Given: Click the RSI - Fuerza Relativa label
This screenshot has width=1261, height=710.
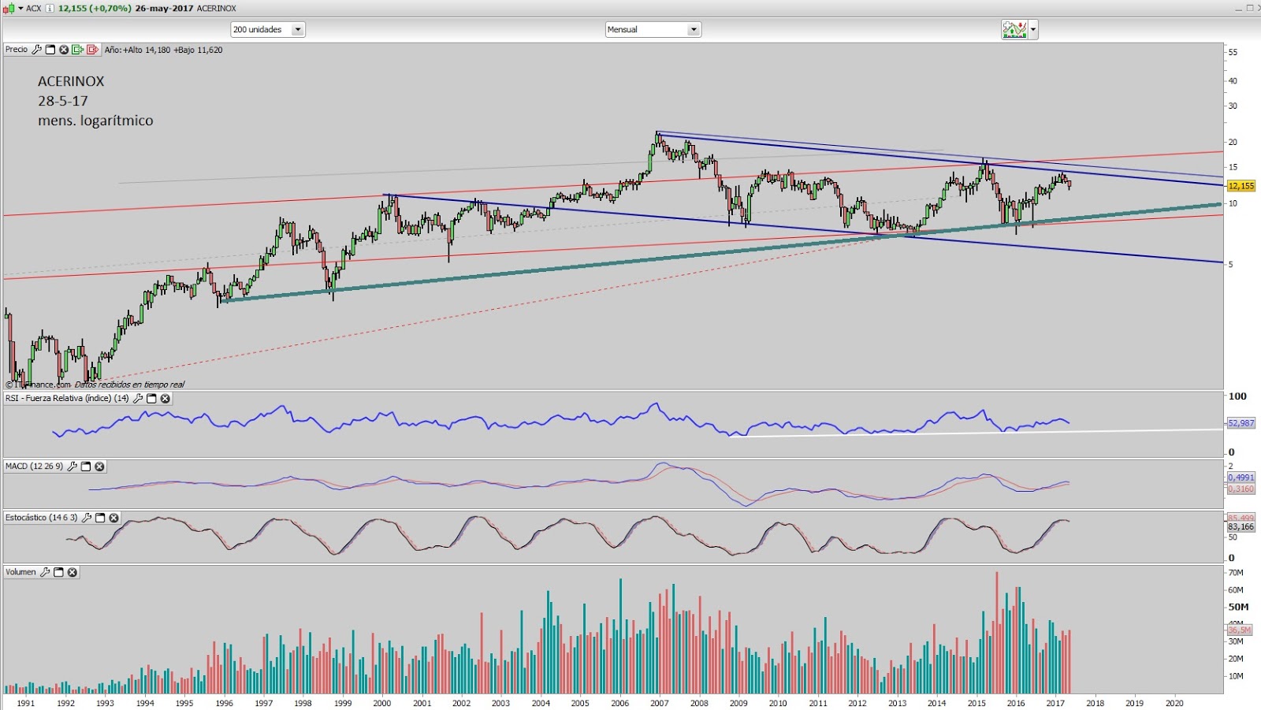Looking at the screenshot, I should coord(67,399).
